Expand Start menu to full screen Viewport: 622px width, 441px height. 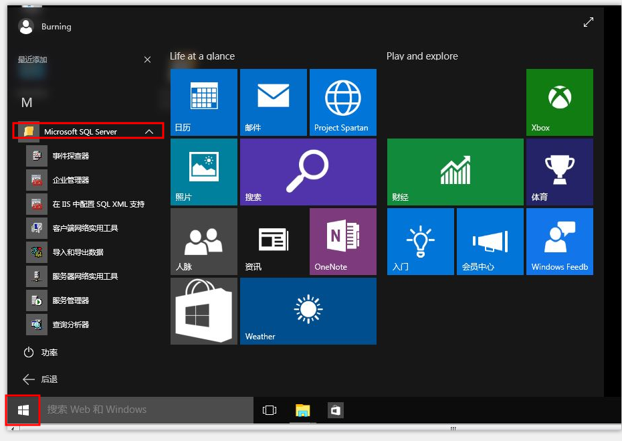pos(589,22)
